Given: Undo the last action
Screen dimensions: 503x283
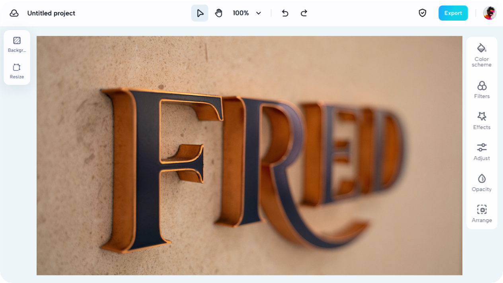Looking at the screenshot, I should tap(285, 13).
